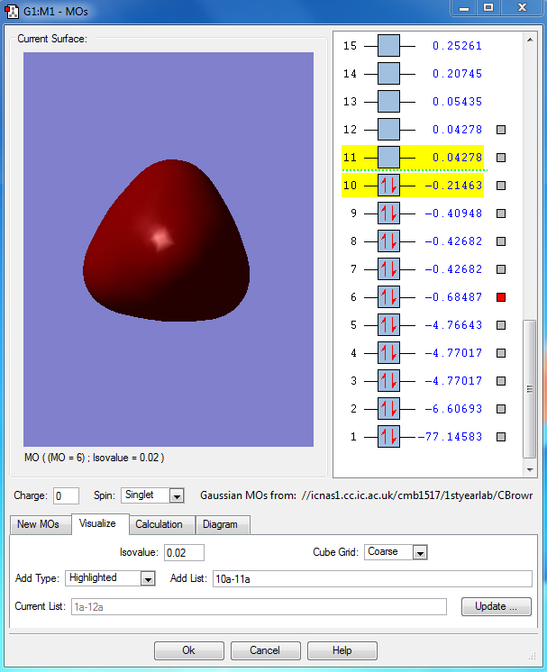Click the Current List field showing 1a-12a
This screenshot has height=672, width=547.
click(259, 607)
